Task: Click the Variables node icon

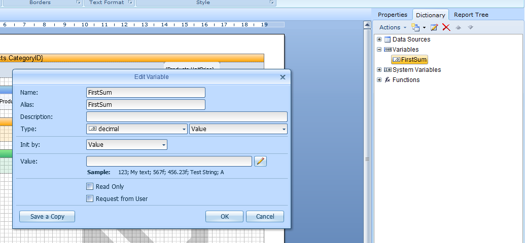Action: [388, 50]
